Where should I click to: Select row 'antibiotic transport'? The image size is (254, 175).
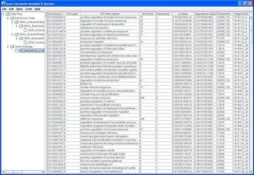(148, 147)
